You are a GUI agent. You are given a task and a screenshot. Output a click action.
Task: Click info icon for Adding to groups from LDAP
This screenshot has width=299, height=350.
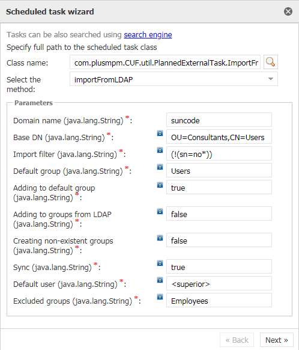160,211
